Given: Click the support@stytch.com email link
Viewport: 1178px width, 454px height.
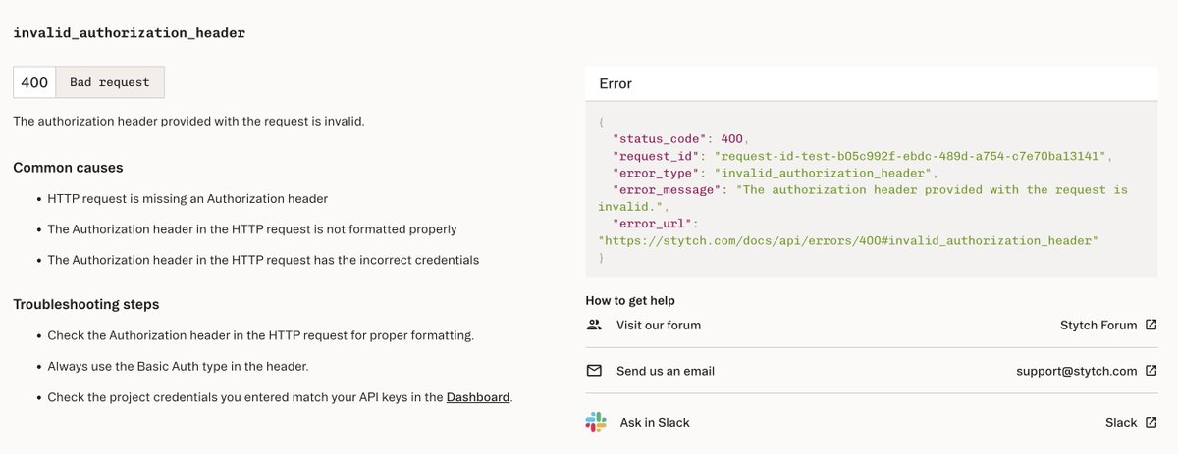Looking at the screenshot, I should (x=1077, y=371).
